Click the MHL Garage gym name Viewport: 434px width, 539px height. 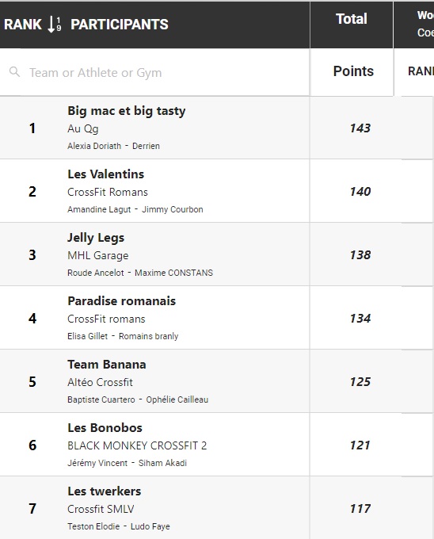98,256
